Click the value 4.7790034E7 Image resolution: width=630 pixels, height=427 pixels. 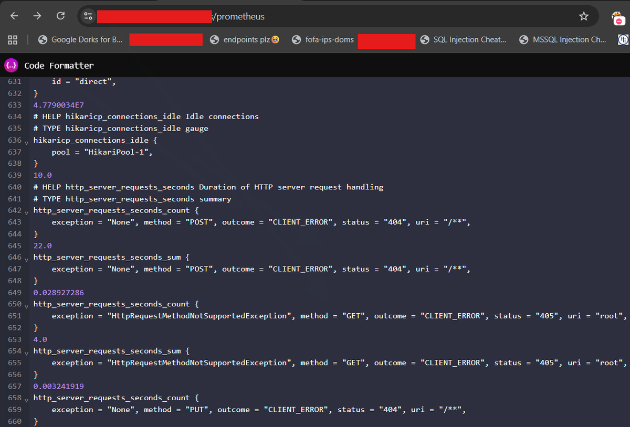click(58, 105)
